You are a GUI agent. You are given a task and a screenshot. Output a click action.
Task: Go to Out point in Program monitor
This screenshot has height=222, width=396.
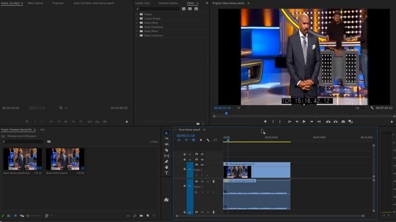319,121
